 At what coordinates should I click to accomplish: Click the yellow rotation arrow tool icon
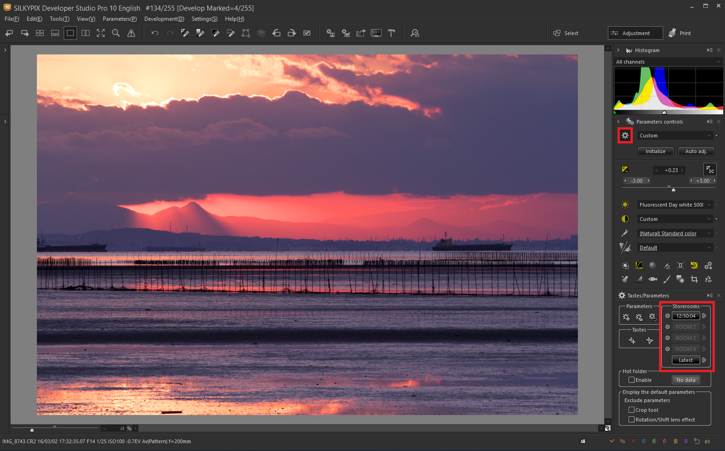pos(694,265)
